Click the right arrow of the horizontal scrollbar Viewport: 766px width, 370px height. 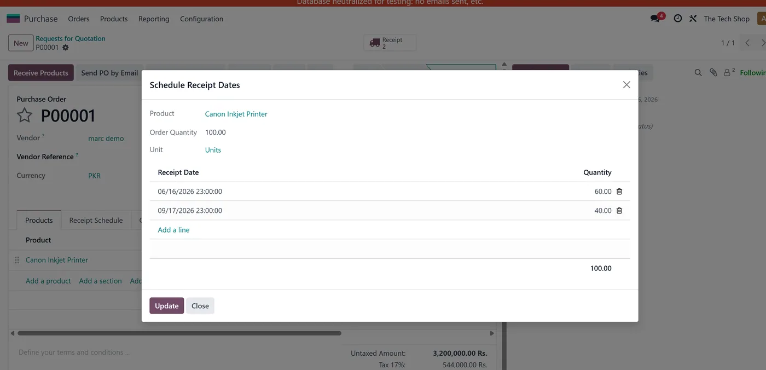[x=492, y=333]
